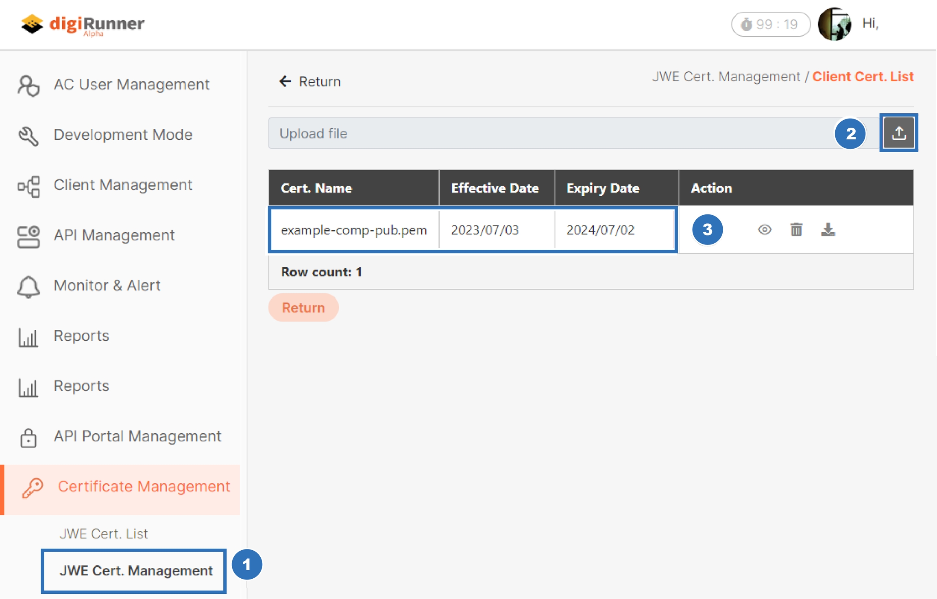Screen dimensions: 937x599
Task: Open API Management menu
Action: click(x=114, y=236)
